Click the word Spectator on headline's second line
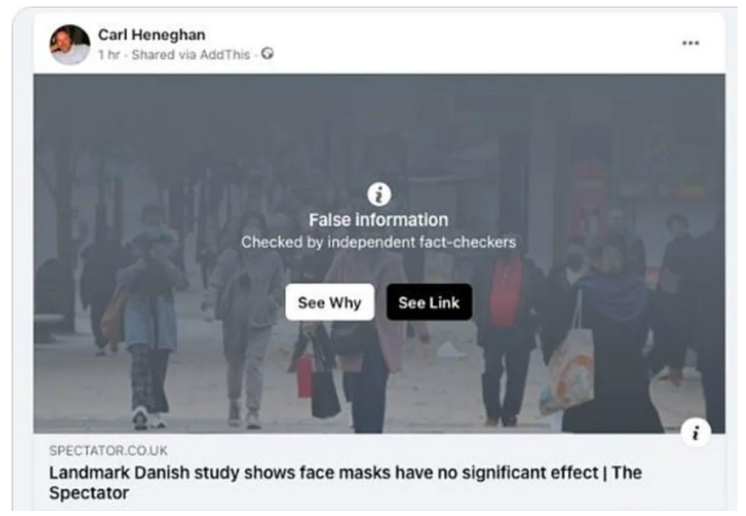The width and height of the screenshot is (746, 516). (89, 493)
